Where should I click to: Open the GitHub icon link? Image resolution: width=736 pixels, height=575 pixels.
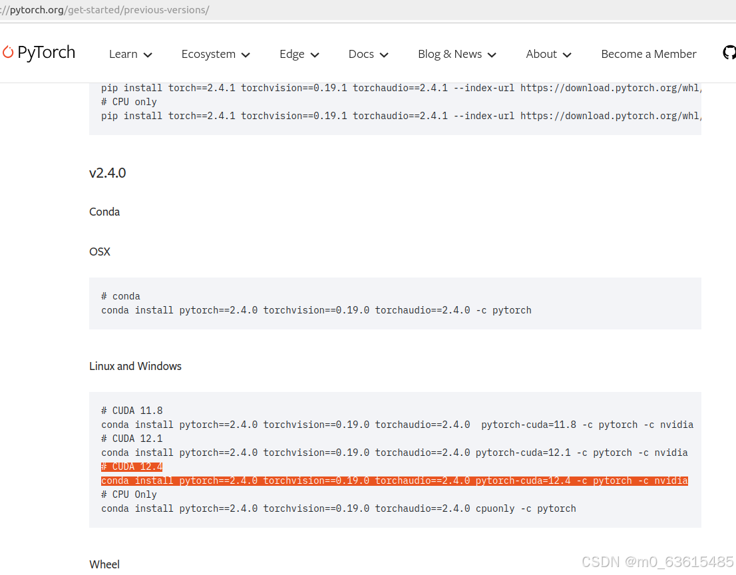729,53
